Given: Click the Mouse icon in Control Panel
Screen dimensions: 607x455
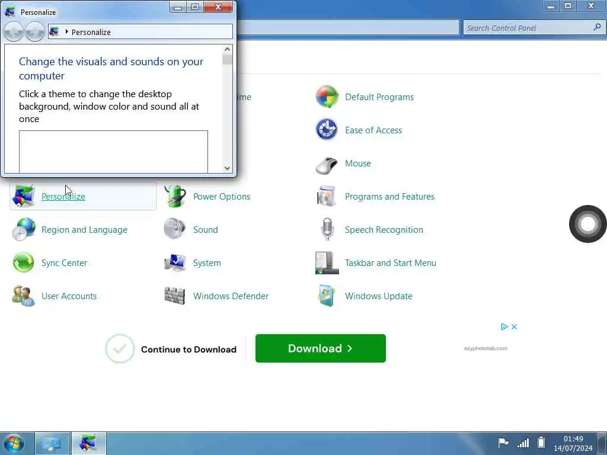Looking at the screenshot, I should [327, 165].
